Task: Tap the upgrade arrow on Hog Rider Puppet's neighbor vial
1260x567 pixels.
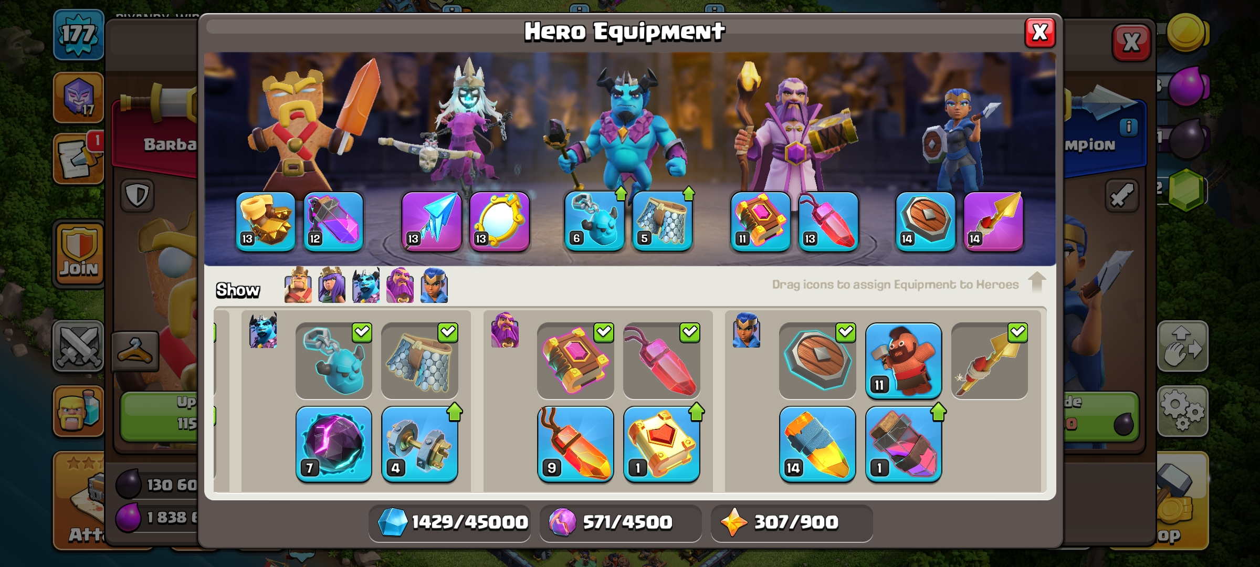Action: tap(938, 412)
